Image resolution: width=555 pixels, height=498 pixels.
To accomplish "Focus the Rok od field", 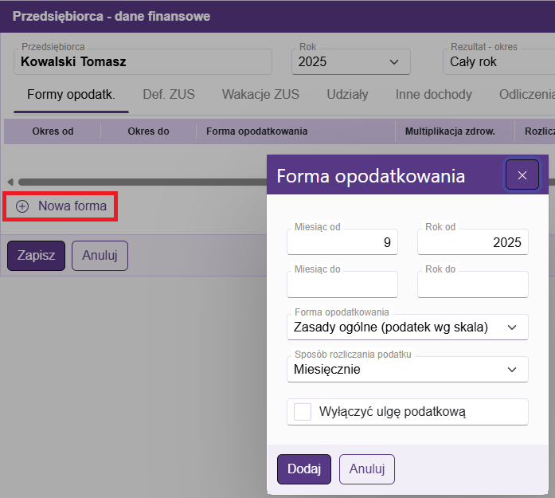I will tap(473, 242).
